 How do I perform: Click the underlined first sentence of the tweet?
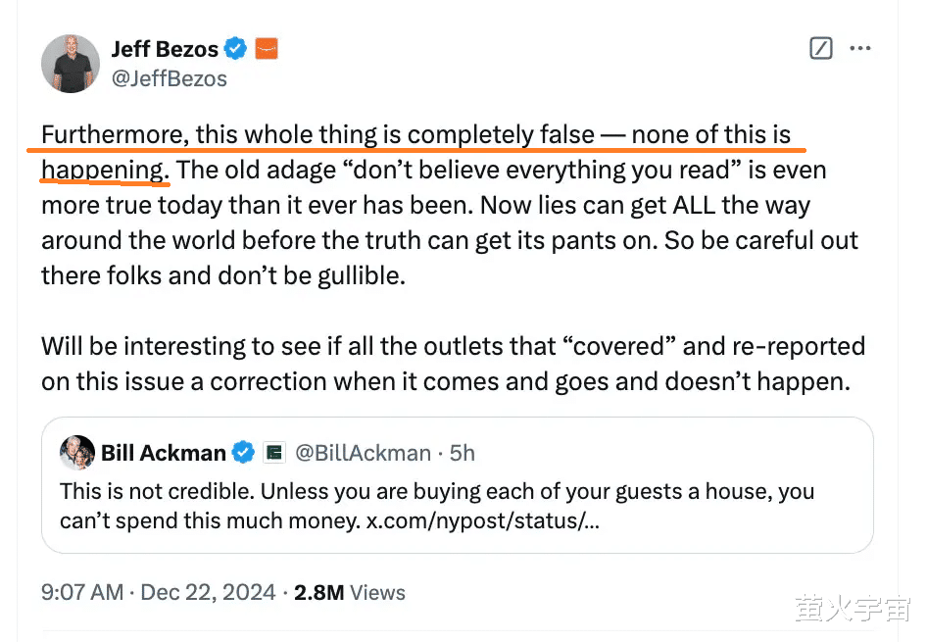pyautogui.click(x=415, y=152)
